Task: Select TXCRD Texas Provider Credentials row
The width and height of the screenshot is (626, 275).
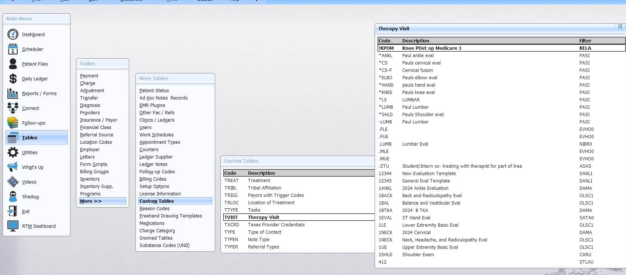Action: point(299,224)
